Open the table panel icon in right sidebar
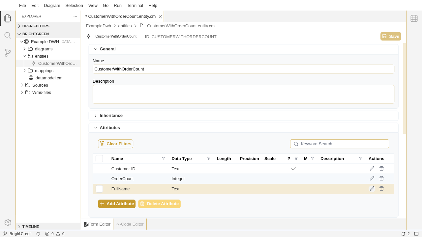The image size is (422, 247). 414,18
